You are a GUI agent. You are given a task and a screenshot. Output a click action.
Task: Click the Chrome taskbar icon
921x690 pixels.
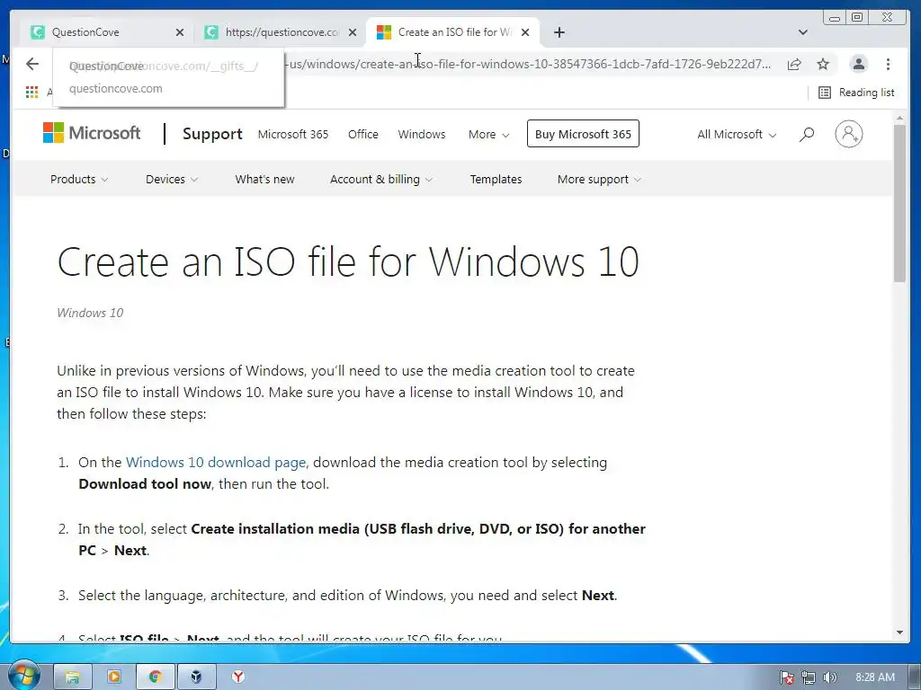point(155,677)
